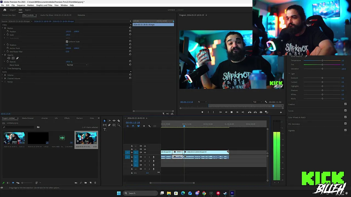Mark In point in Program monitor
Screen dimensions: 351x197
pyautogui.click(x=208, y=112)
